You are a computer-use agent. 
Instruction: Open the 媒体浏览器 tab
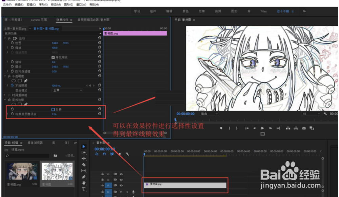tap(35, 143)
